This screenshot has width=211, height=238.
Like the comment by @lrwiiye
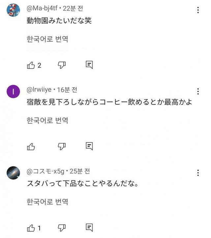[x=31, y=146]
